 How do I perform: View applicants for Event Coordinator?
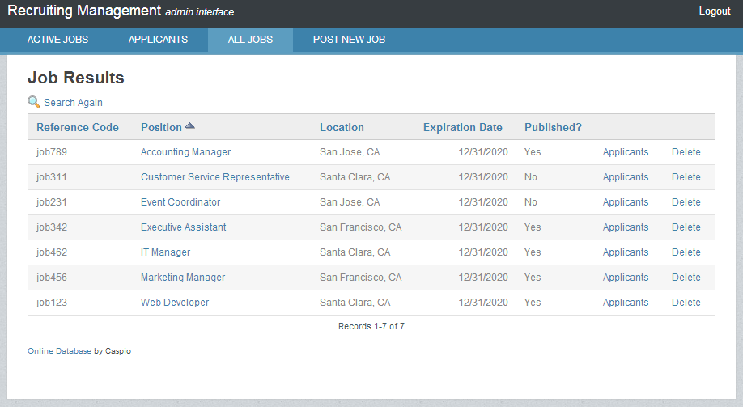(x=626, y=202)
